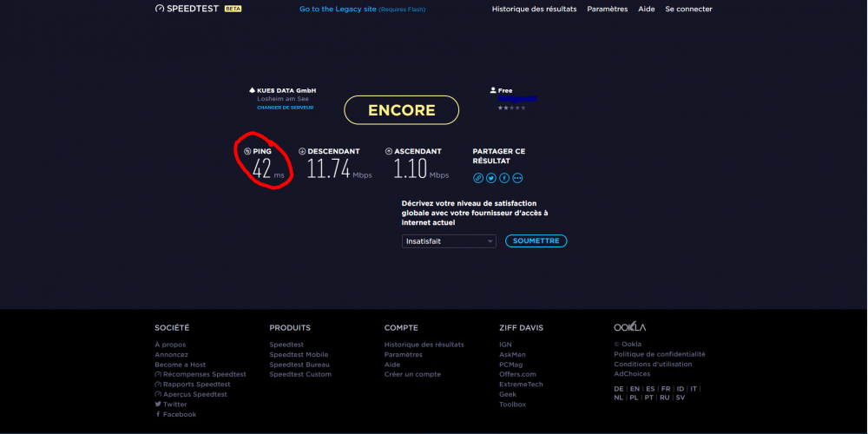Switch language to ES

[650, 389]
